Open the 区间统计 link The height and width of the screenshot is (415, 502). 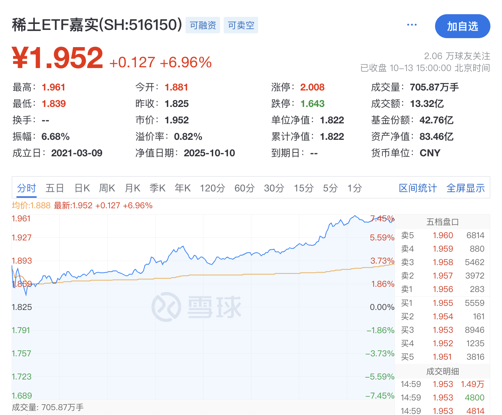click(x=417, y=188)
